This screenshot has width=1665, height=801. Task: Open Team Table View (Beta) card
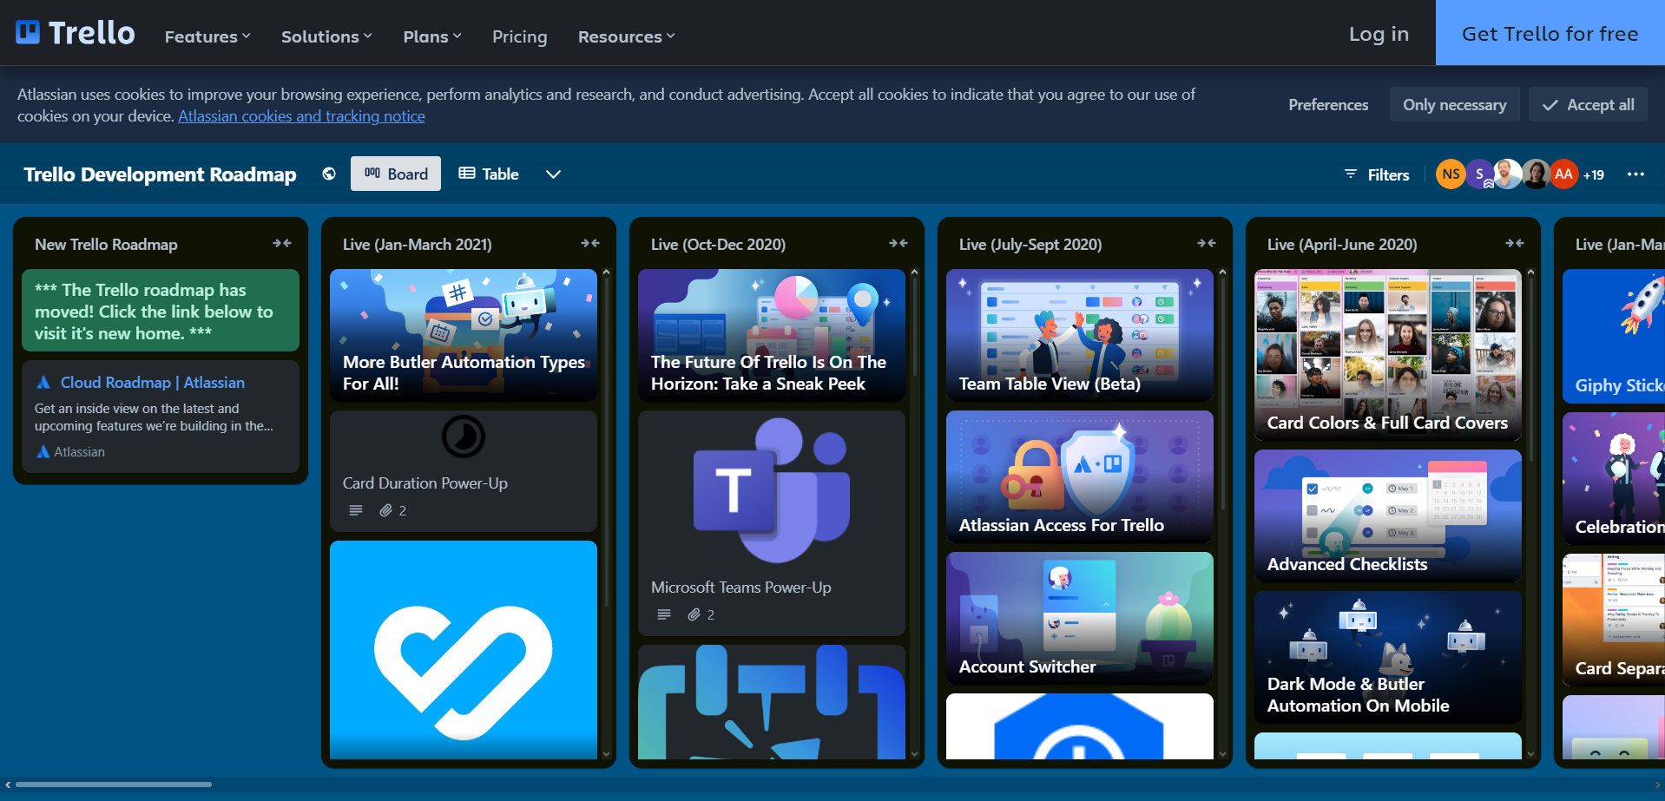1080,335
